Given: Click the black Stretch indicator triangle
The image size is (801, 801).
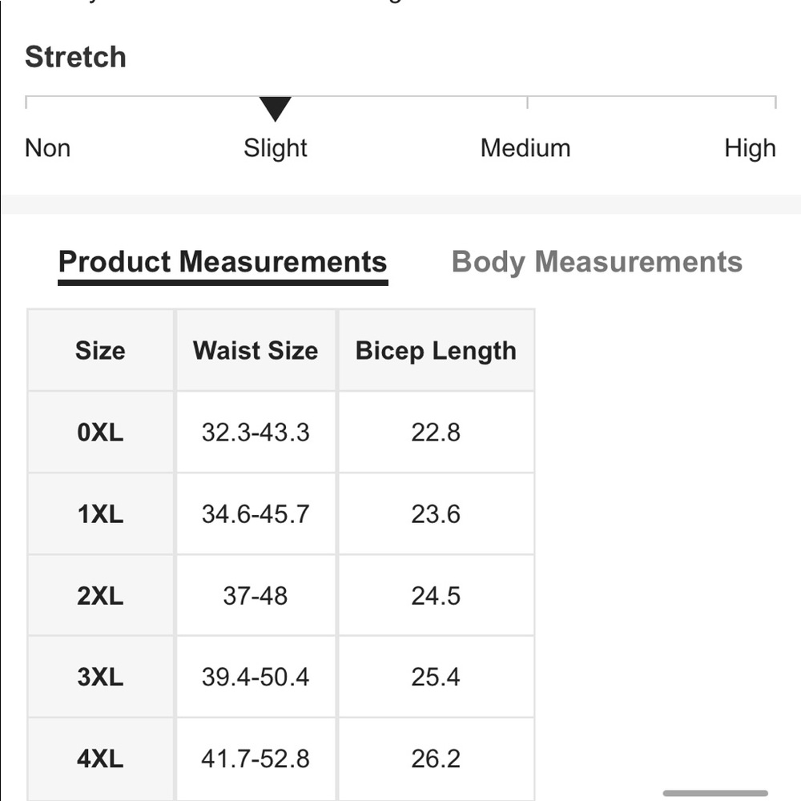Looking at the screenshot, I should pyautogui.click(x=275, y=108).
